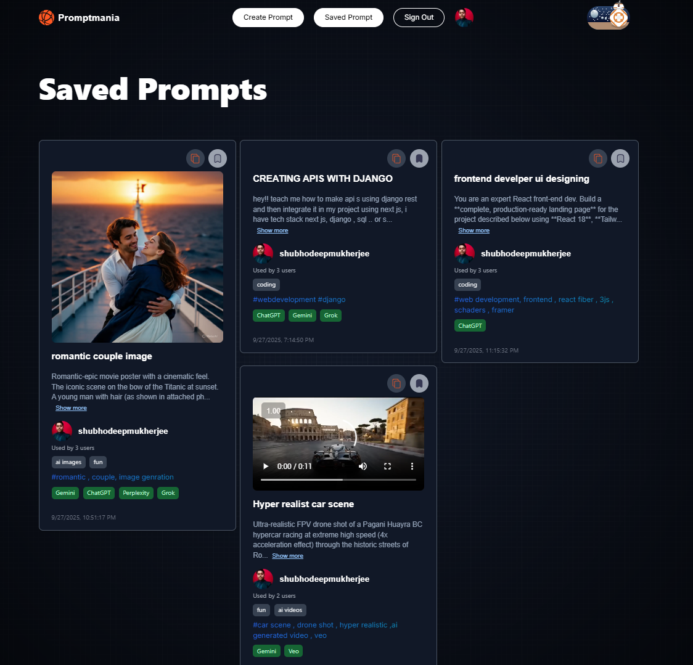Click the #webdevelopment #django hashtag link
Image resolution: width=693 pixels, height=665 pixels.
click(x=299, y=300)
